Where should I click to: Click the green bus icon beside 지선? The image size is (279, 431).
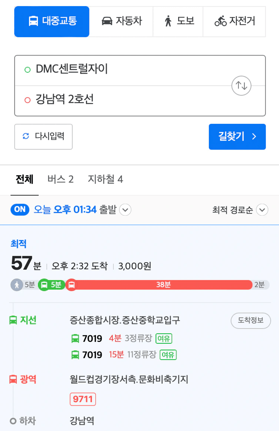coord(13,320)
